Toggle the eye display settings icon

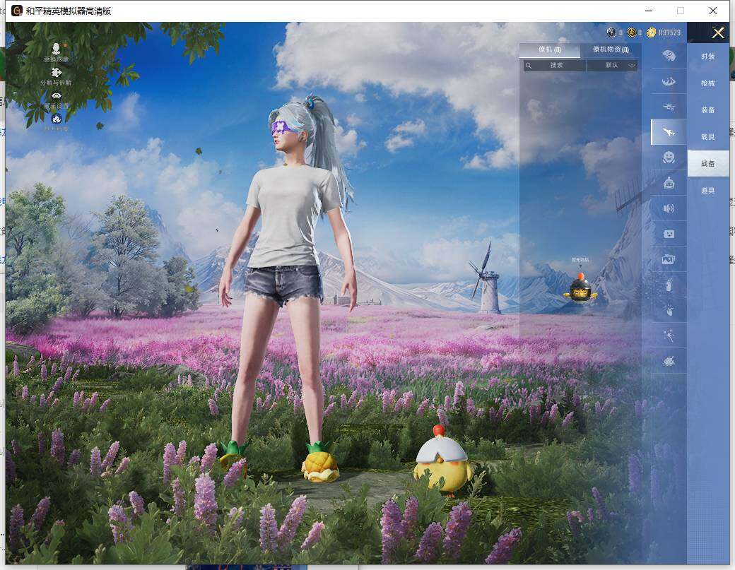tap(57, 95)
